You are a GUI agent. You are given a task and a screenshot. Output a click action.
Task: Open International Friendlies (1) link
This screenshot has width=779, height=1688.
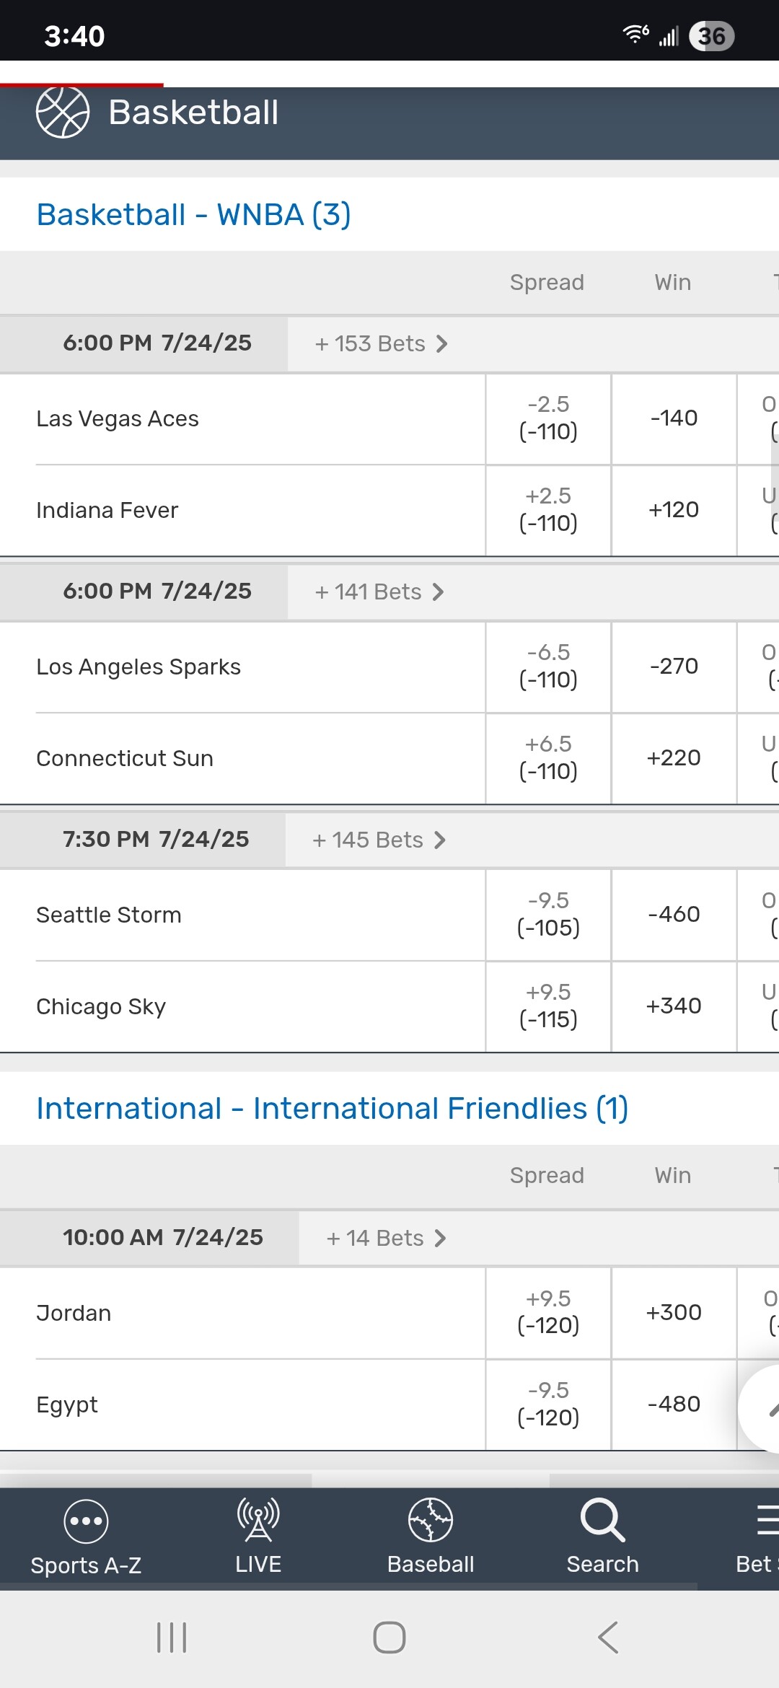[x=332, y=1109]
